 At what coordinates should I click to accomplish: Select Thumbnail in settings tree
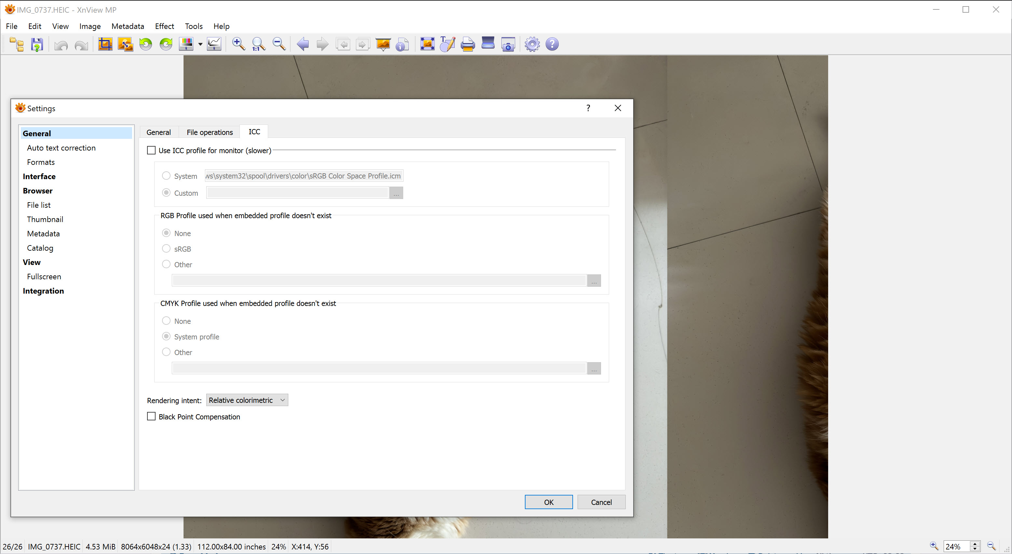[x=45, y=219]
